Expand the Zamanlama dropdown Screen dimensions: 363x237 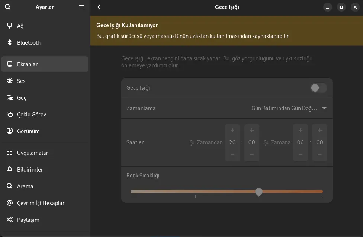227,108
